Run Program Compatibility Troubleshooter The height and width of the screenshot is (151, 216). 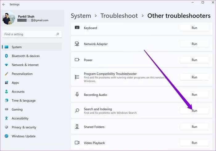tap(194, 77)
